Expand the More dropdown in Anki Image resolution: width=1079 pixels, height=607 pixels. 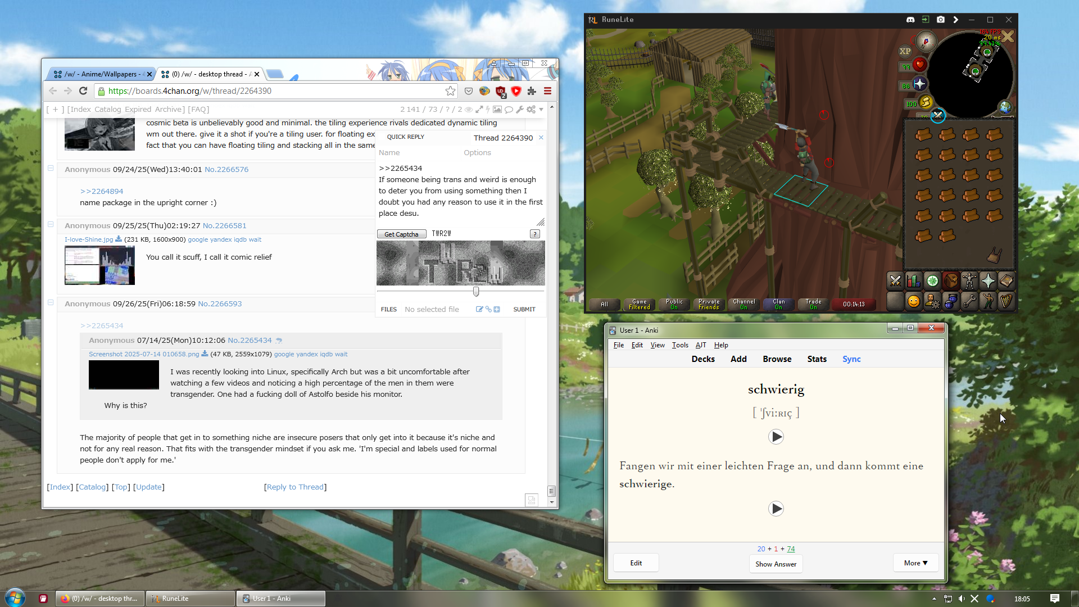915,563
